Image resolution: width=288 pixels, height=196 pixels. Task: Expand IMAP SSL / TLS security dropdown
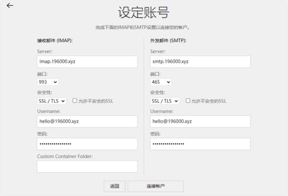[x=51, y=101]
